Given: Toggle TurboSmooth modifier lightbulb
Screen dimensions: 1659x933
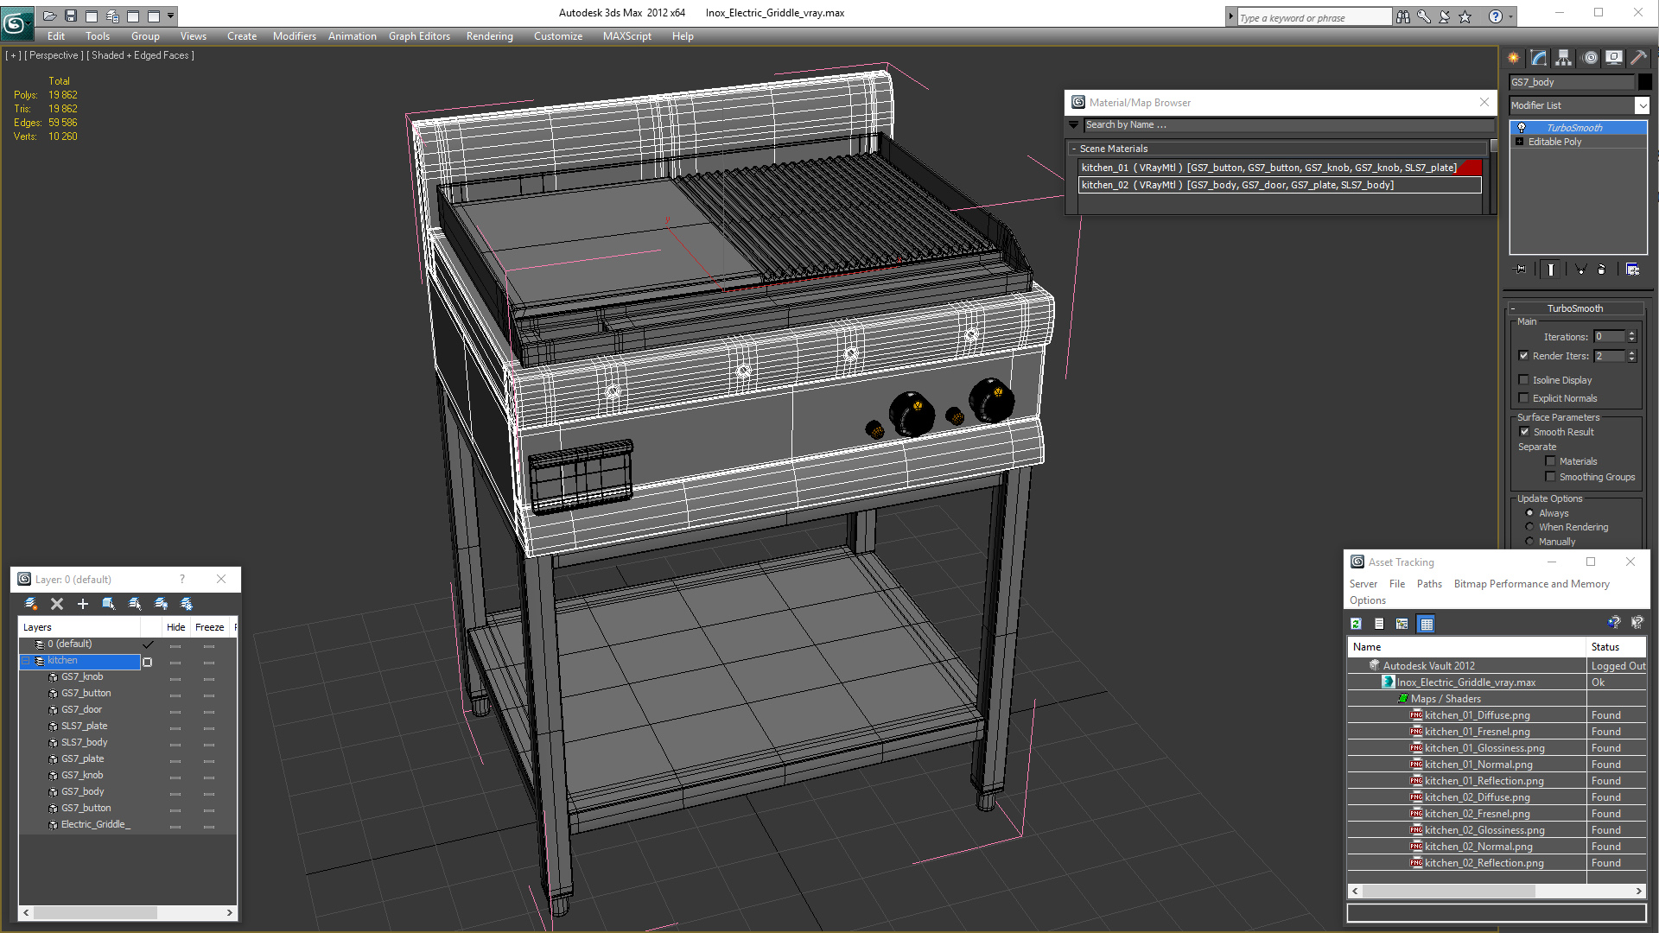Looking at the screenshot, I should pos(1522,127).
